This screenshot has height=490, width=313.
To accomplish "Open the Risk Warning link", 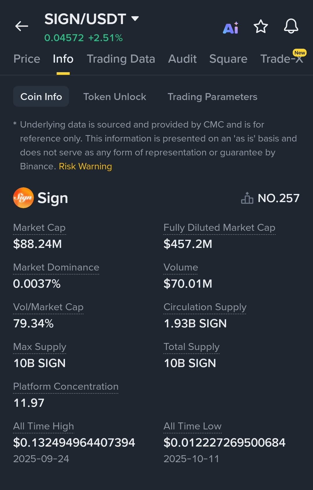I will tap(85, 166).
